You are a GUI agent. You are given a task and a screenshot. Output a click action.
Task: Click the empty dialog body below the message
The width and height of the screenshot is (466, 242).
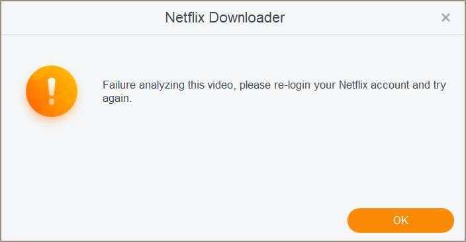tap(233, 155)
